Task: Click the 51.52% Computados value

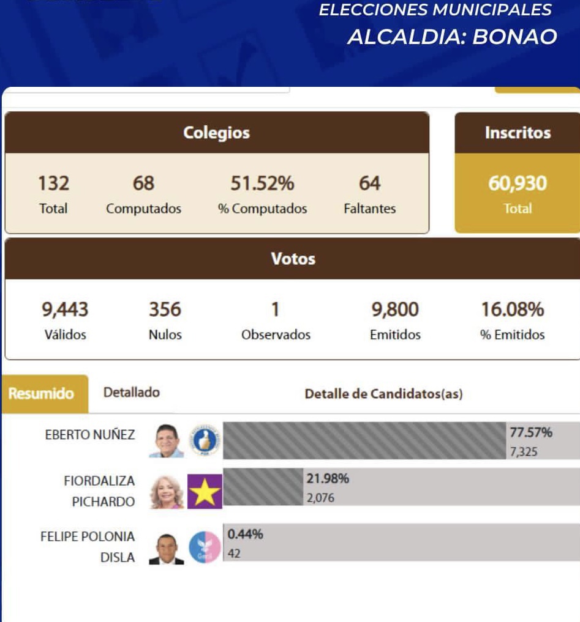Action: 262,183
